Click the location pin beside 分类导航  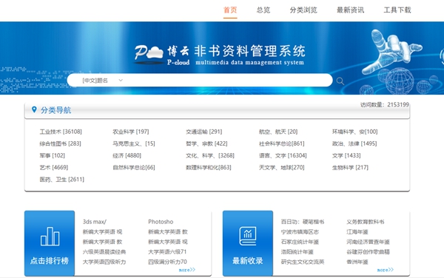(34, 109)
